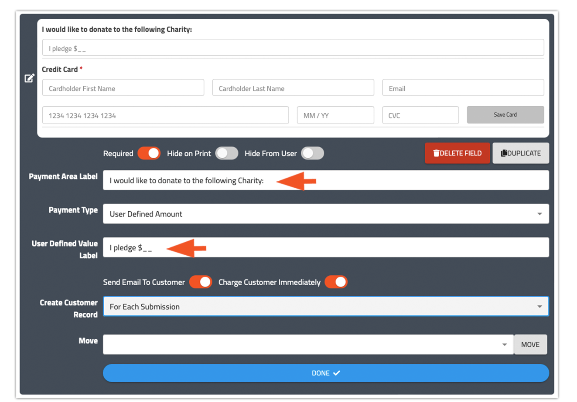The image size is (577, 402).
Task: Expand the Move dropdown list
Action: [x=308, y=345]
